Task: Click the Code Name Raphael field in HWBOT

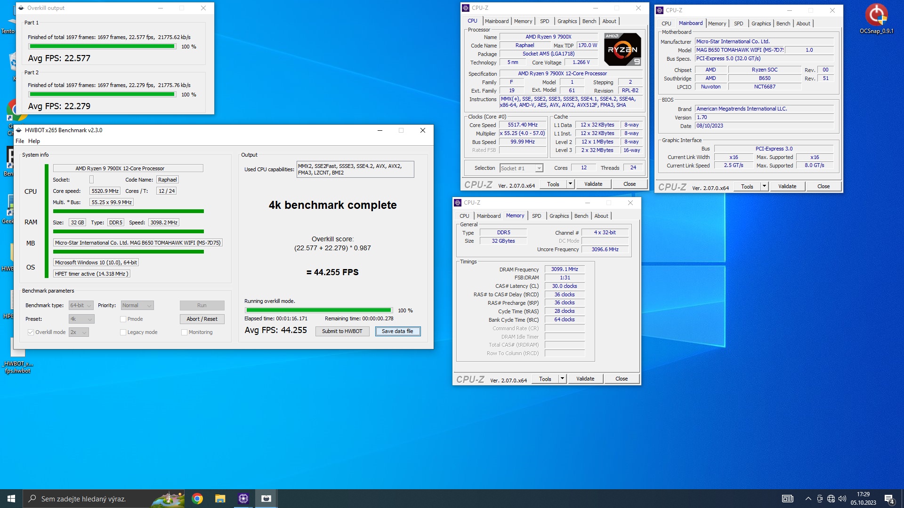Action: 167,180
